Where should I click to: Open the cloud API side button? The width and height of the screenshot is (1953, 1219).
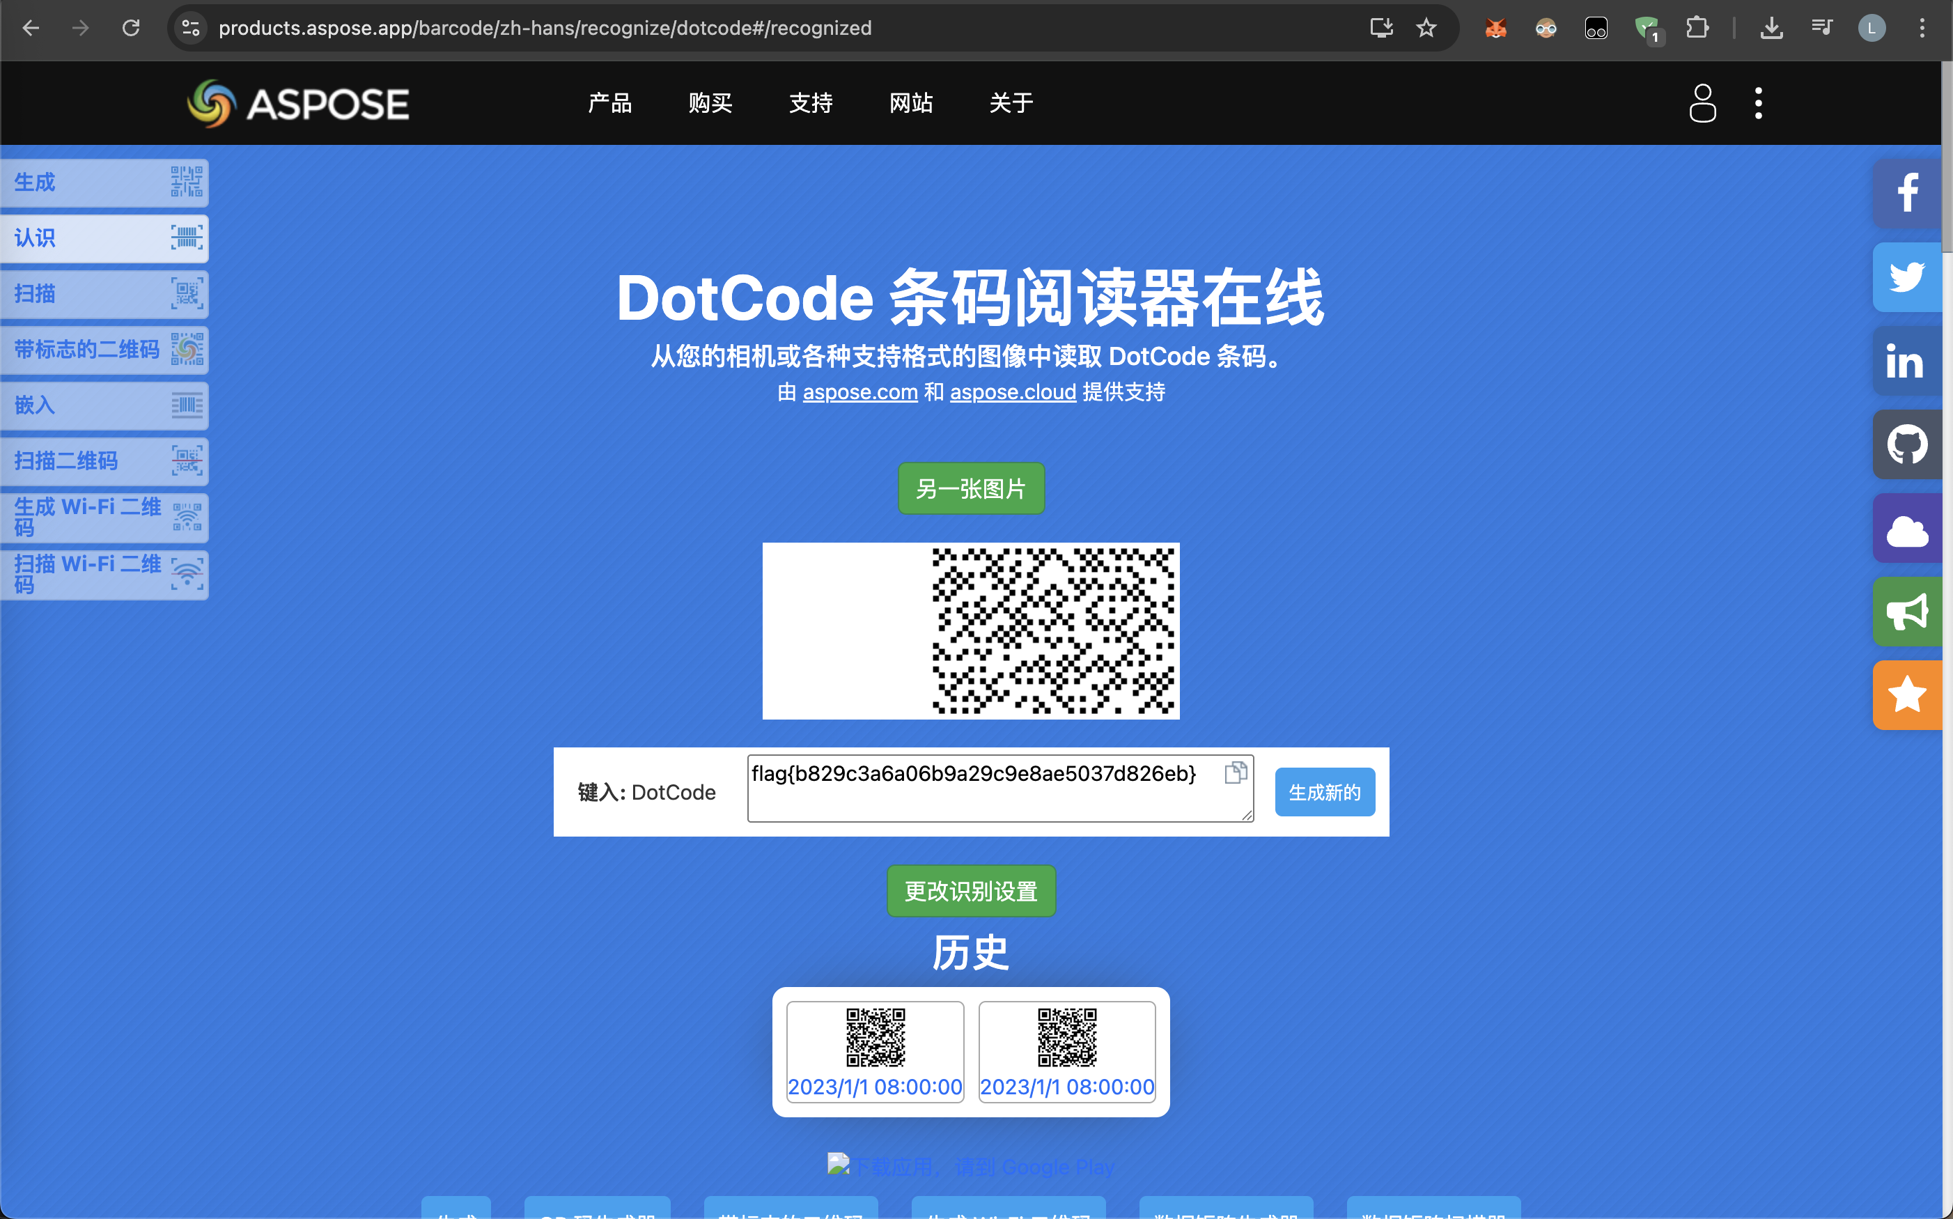pos(1906,528)
